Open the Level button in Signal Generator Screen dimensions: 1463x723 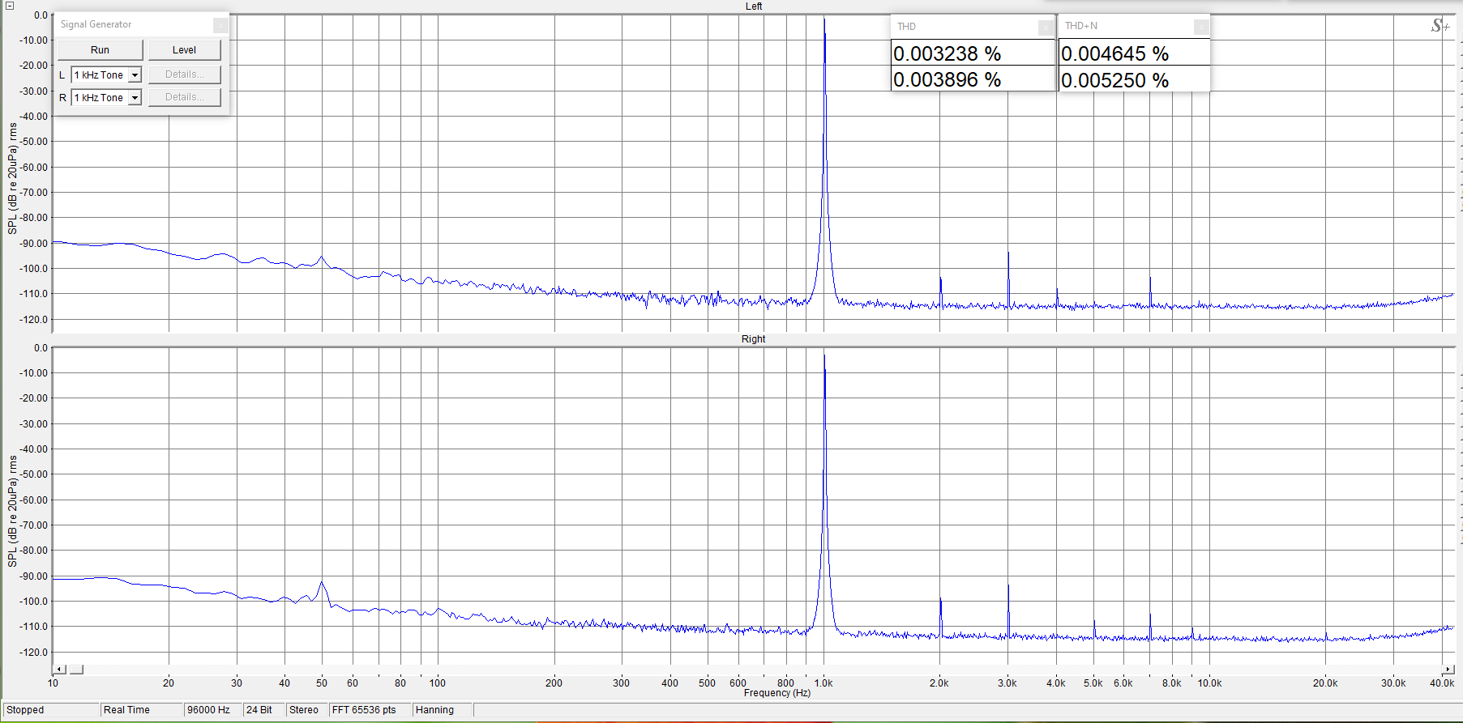click(184, 50)
